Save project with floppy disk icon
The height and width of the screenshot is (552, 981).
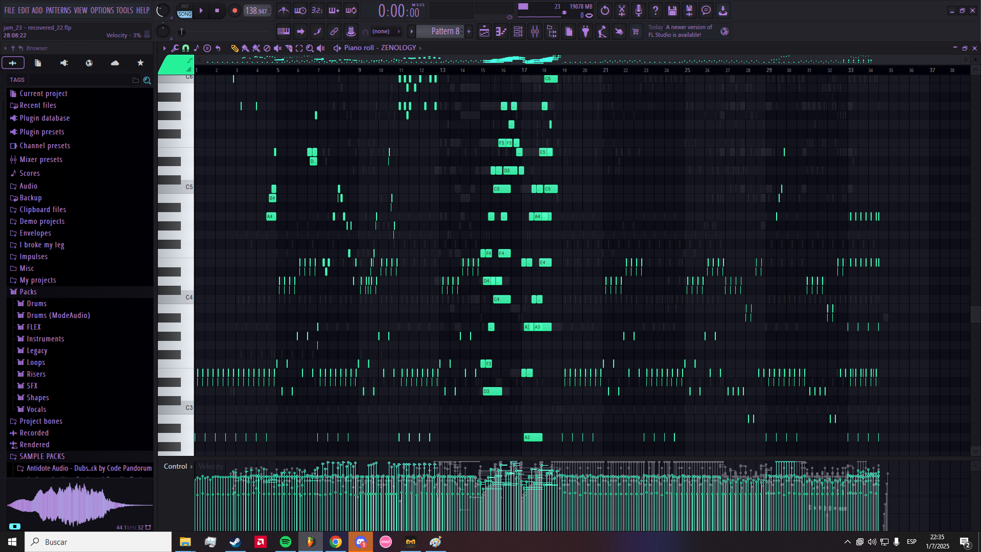click(x=672, y=10)
